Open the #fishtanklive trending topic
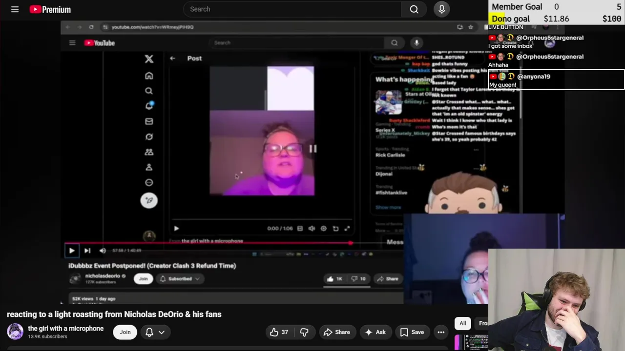The width and height of the screenshot is (625, 351). click(391, 193)
